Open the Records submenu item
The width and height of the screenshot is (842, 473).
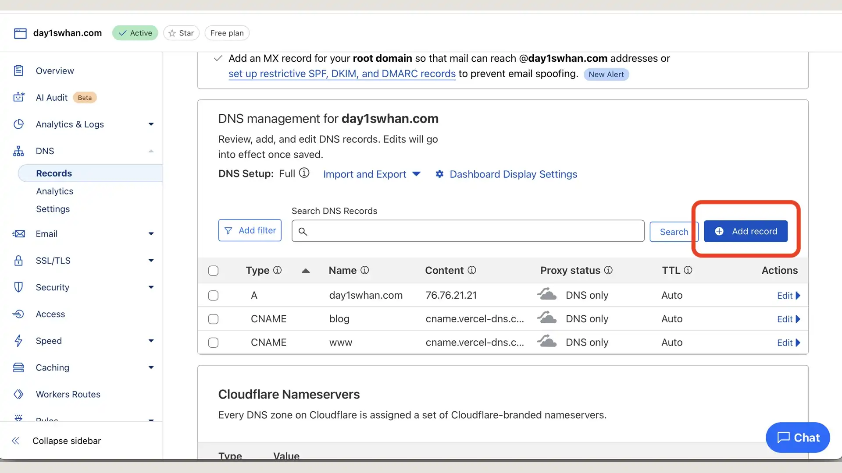pos(90,173)
